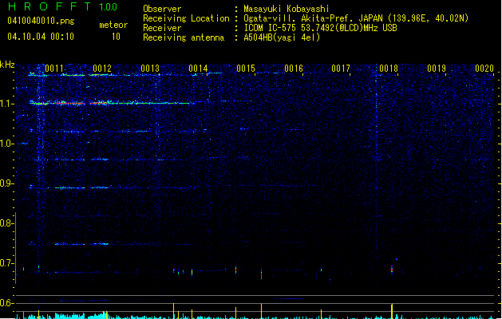502x319 pixels.
Task: Click the 1.1 kHz axis label
Action: (7, 104)
